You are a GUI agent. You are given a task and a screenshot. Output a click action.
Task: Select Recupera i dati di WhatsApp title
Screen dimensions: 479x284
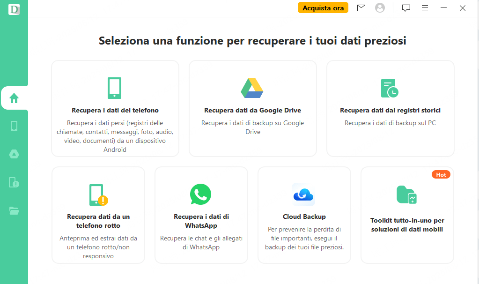[201, 221]
